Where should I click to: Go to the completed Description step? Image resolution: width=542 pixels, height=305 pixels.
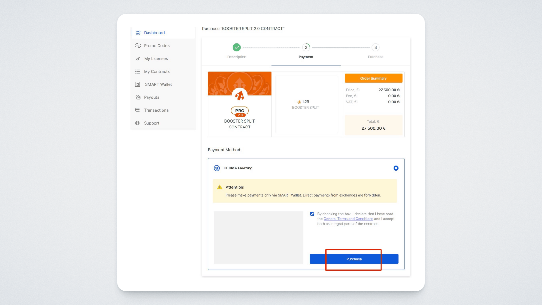click(237, 47)
